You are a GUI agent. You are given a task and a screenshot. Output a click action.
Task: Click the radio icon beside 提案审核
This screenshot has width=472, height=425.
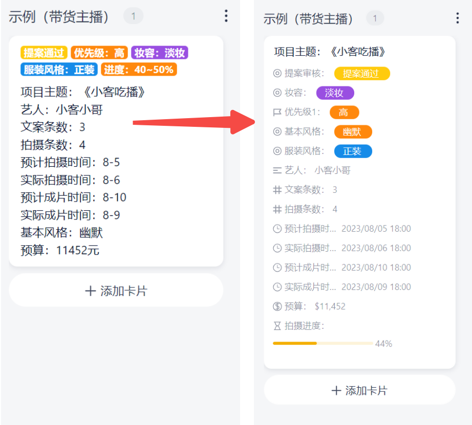(x=277, y=73)
